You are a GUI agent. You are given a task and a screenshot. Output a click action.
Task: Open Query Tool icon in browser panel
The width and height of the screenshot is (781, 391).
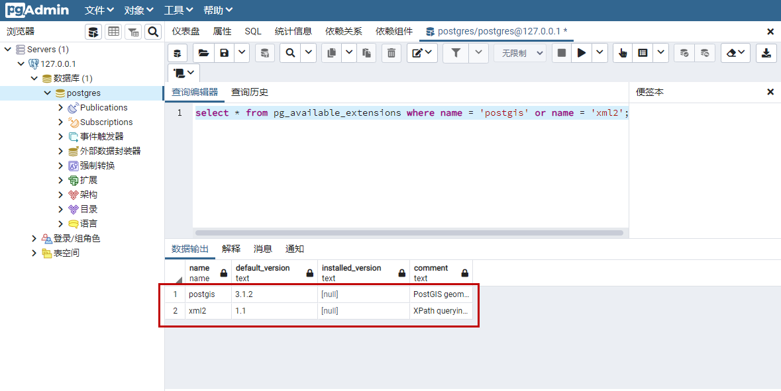(x=93, y=32)
